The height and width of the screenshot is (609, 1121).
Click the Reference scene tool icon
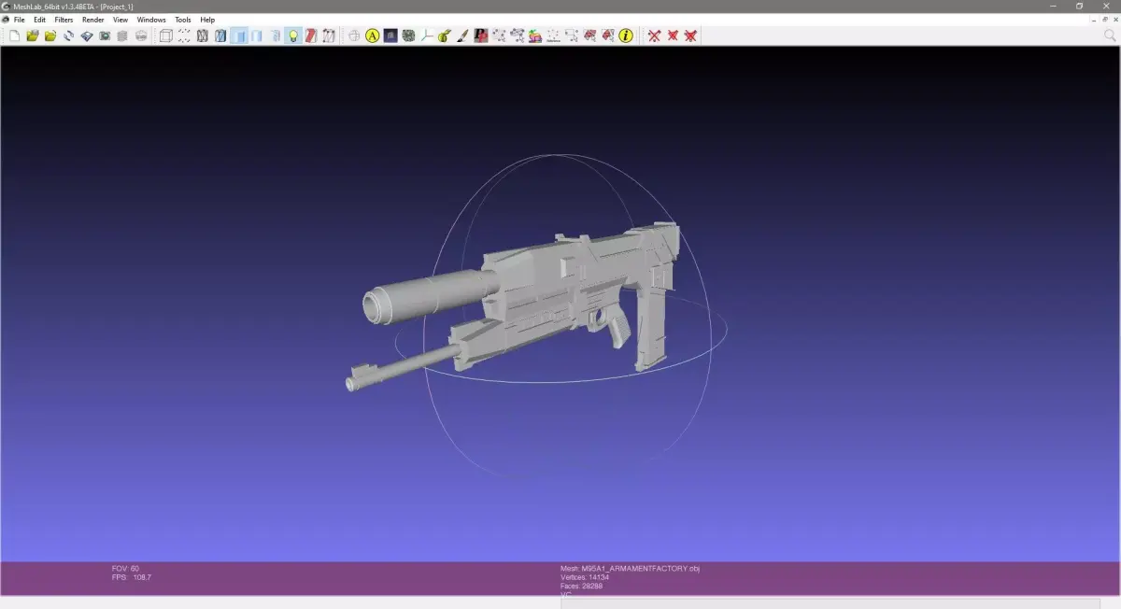(x=553, y=35)
